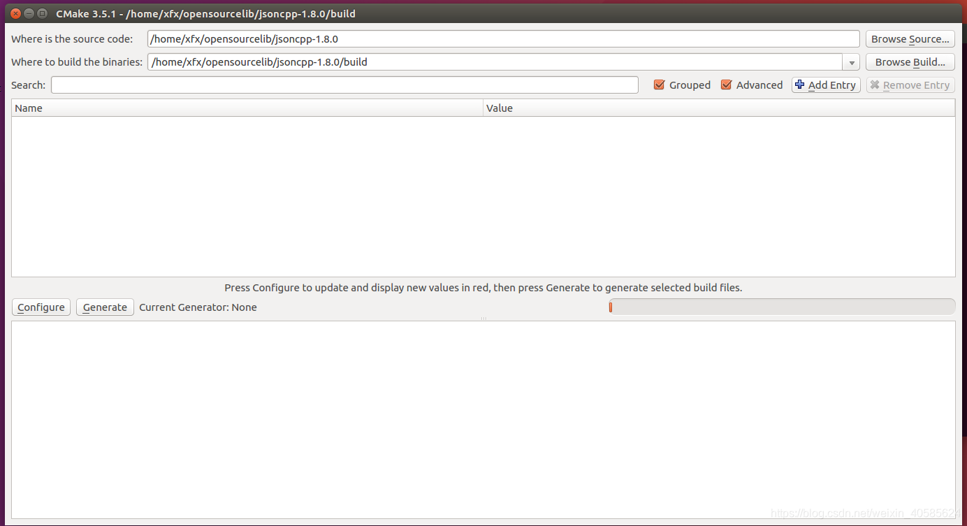The height and width of the screenshot is (526, 967).
Task: Minimize the CMake window
Action: (29, 13)
